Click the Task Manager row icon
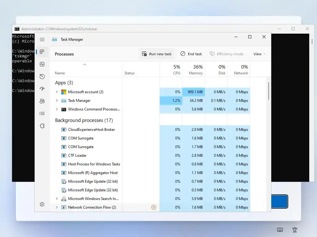This screenshot has width=317, height=237. (x=64, y=101)
